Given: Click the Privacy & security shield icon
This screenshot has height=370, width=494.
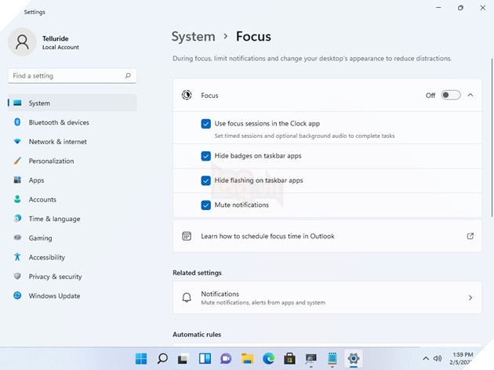Looking at the screenshot, I should 17,276.
